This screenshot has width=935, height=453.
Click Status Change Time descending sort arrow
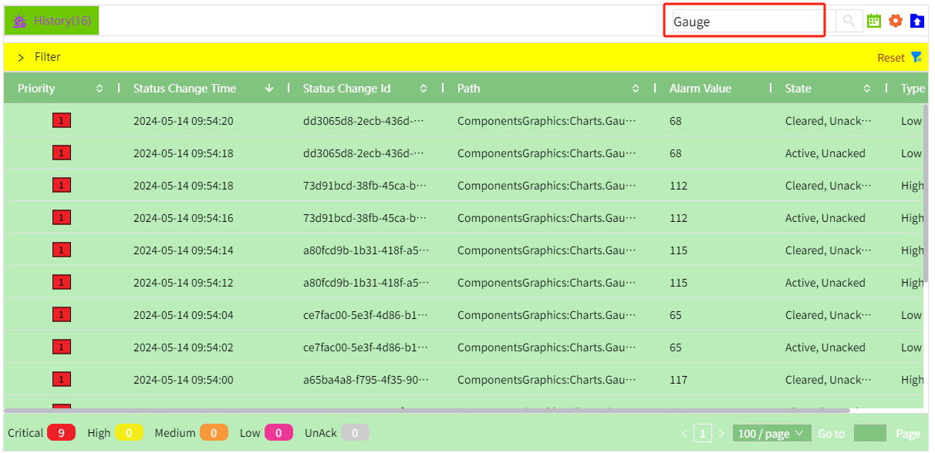(x=269, y=89)
